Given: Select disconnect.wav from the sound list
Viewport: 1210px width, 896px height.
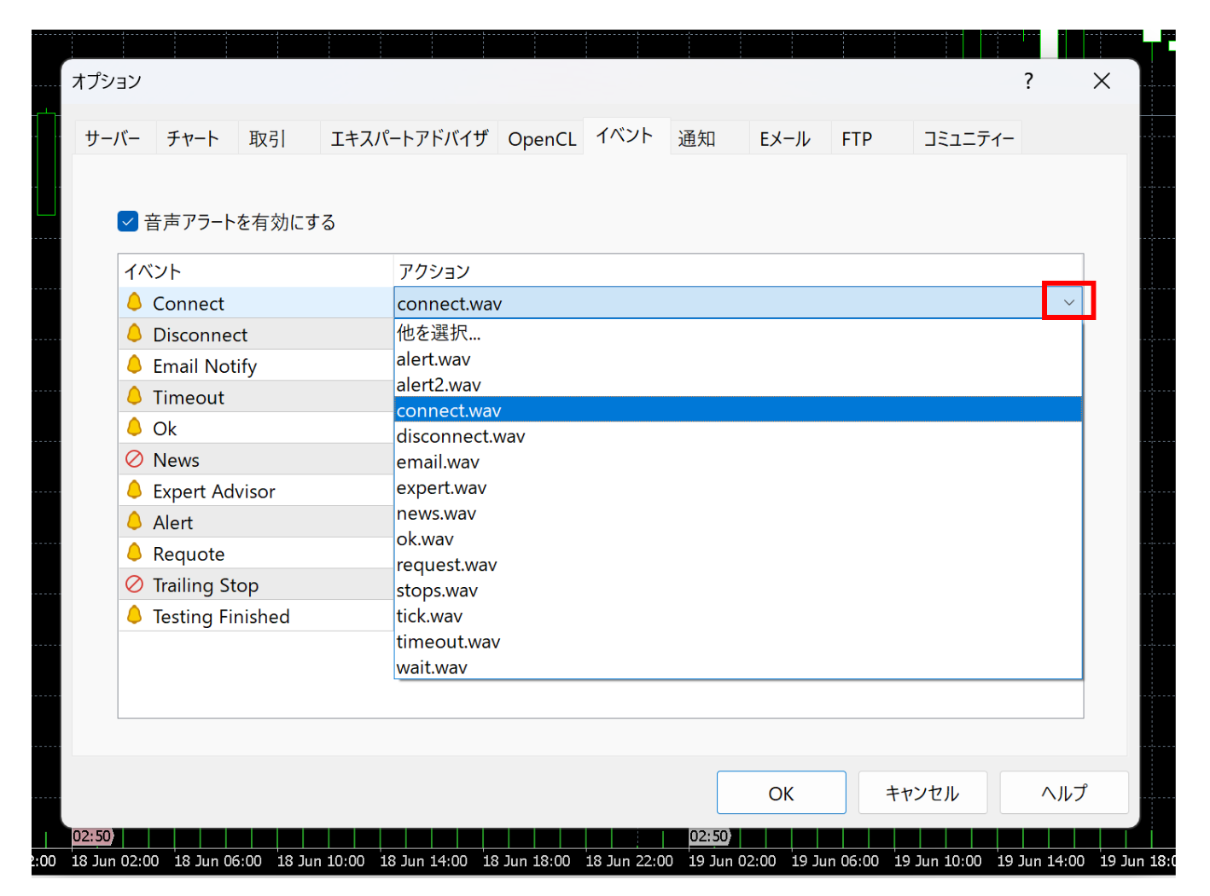Looking at the screenshot, I should [x=461, y=436].
